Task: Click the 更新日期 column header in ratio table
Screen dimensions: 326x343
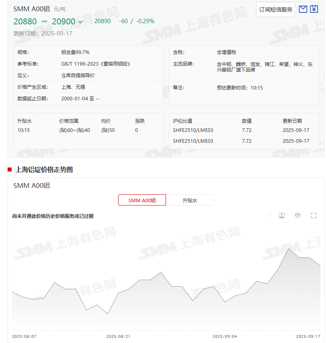Action: pos(292,121)
